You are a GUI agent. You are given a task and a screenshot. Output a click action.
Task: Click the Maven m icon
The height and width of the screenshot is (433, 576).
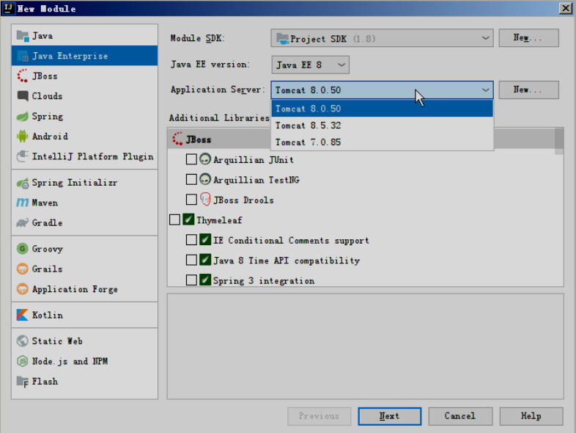23,203
